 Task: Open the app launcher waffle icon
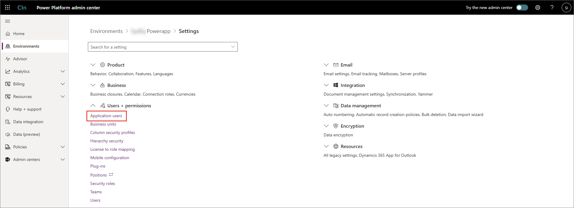pos(7,7)
